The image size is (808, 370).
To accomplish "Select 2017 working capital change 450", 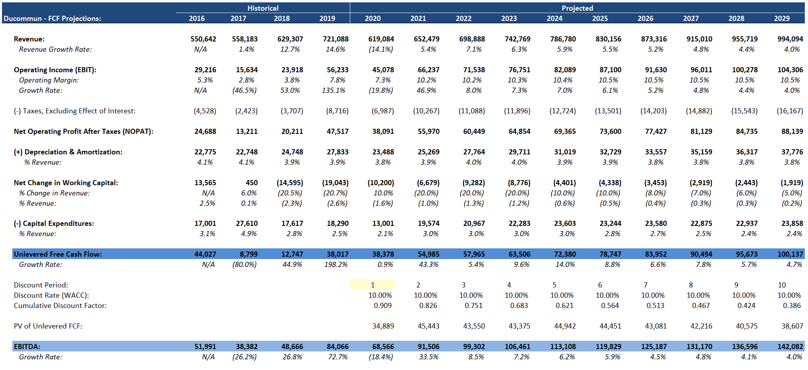I will point(252,183).
